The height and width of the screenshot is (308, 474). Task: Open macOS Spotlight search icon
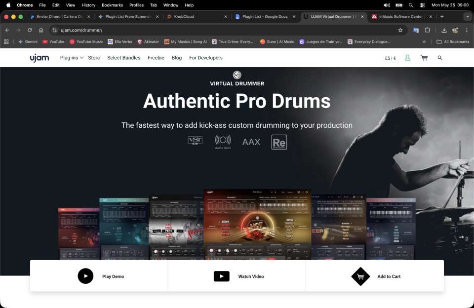[411, 5]
